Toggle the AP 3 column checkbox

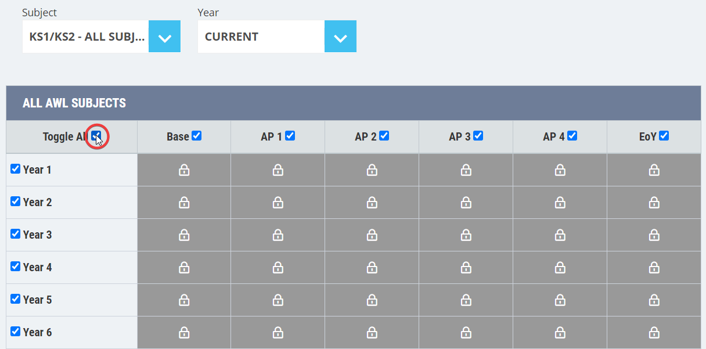pos(478,135)
